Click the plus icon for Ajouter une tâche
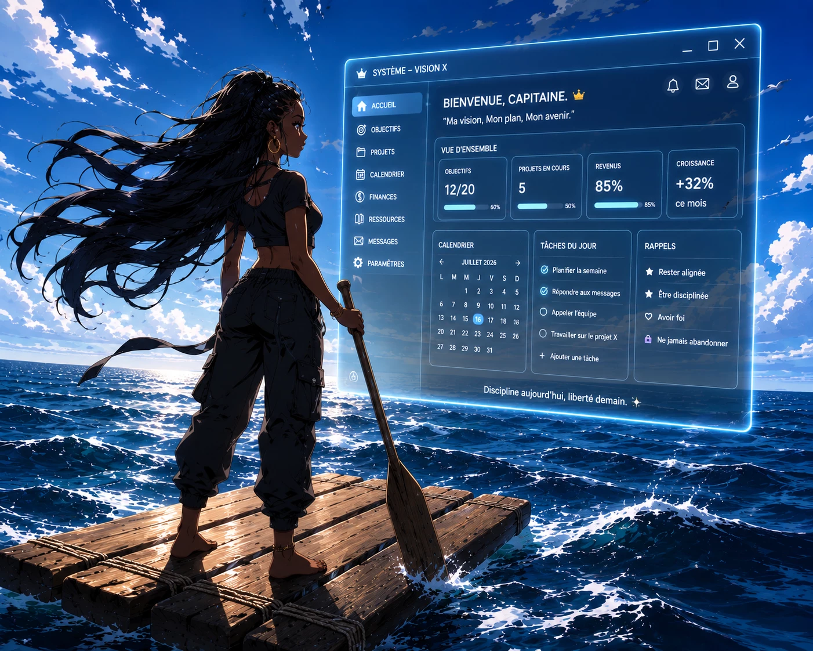This screenshot has height=651, width=813. pos(542,356)
